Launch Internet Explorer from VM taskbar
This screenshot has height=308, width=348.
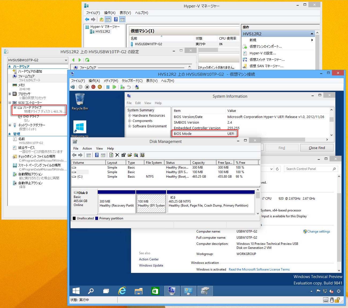point(122,291)
